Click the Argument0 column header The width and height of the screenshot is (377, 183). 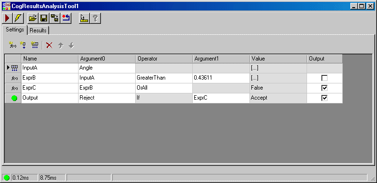(x=107, y=59)
